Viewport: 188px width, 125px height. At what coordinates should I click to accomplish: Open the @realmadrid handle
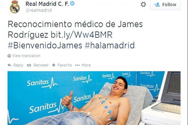(x=39, y=10)
